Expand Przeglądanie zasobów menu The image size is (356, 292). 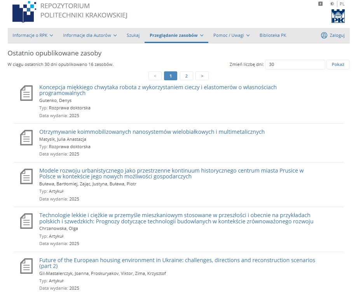(176, 35)
